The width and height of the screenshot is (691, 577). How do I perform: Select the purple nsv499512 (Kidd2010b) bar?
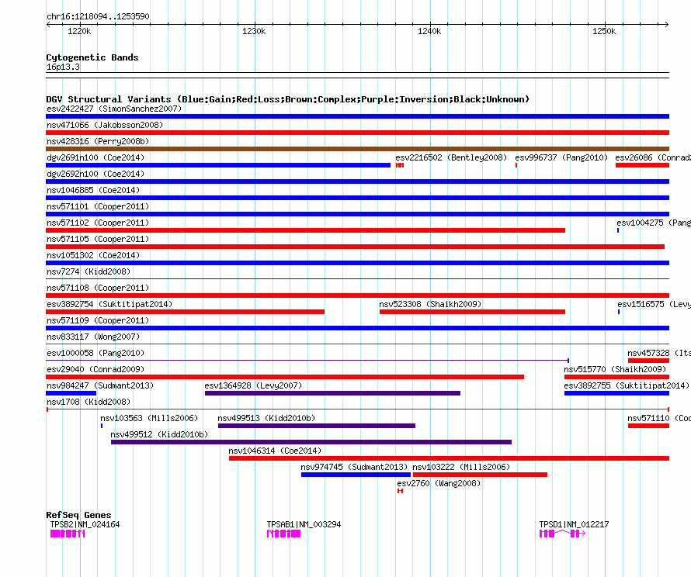311,442
